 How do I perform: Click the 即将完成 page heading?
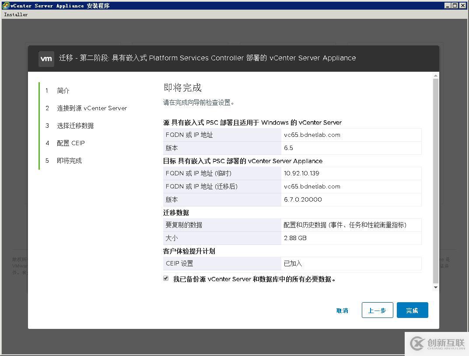[x=182, y=87]
